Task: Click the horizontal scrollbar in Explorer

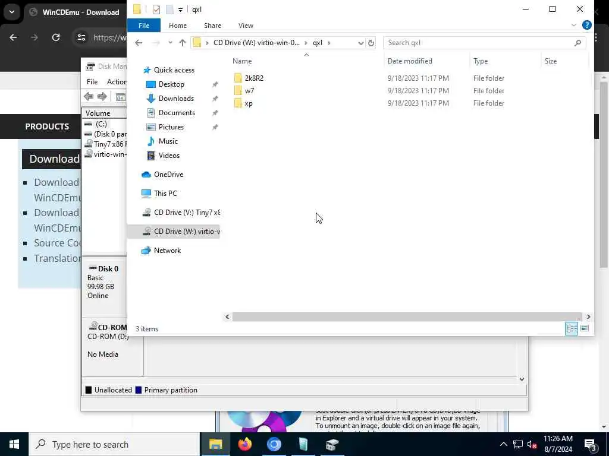Action: tap(407, 317)
